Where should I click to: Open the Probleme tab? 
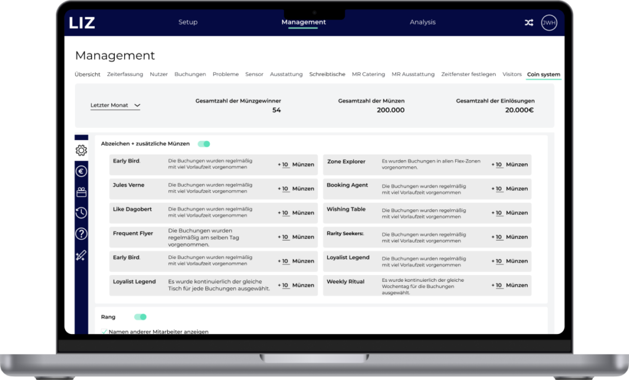click(225, 74)
